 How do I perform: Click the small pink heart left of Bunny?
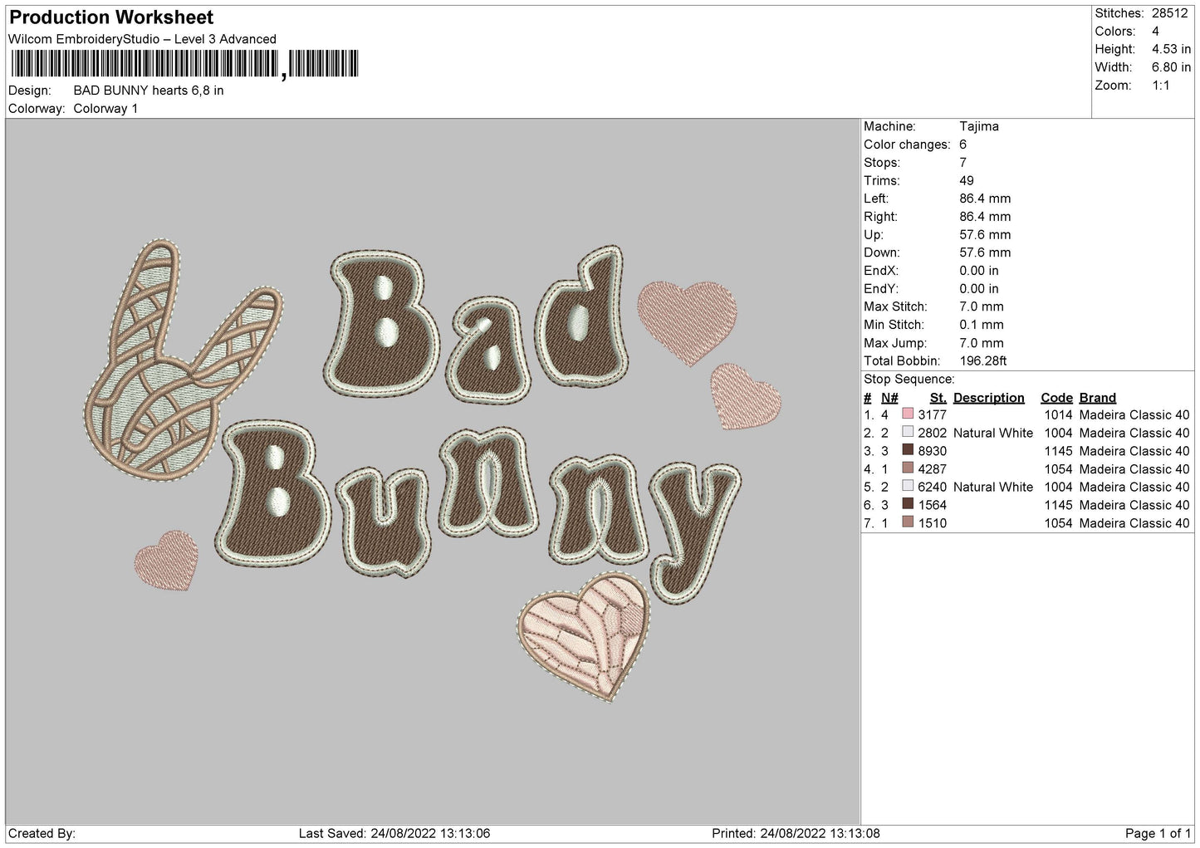pyautogui.click(x=167, y=561)
